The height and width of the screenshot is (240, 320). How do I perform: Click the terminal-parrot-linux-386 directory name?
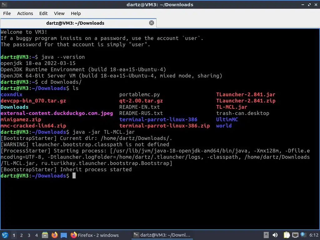click(158, 120)
